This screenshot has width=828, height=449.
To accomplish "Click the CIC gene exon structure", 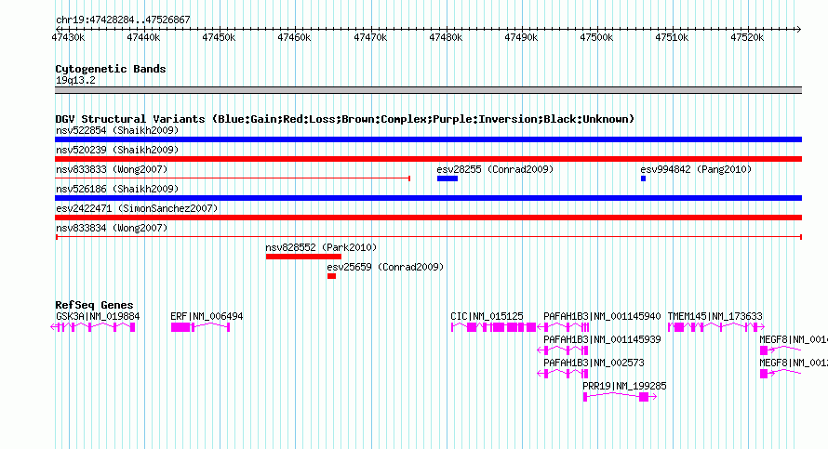I will coord(493,327).
